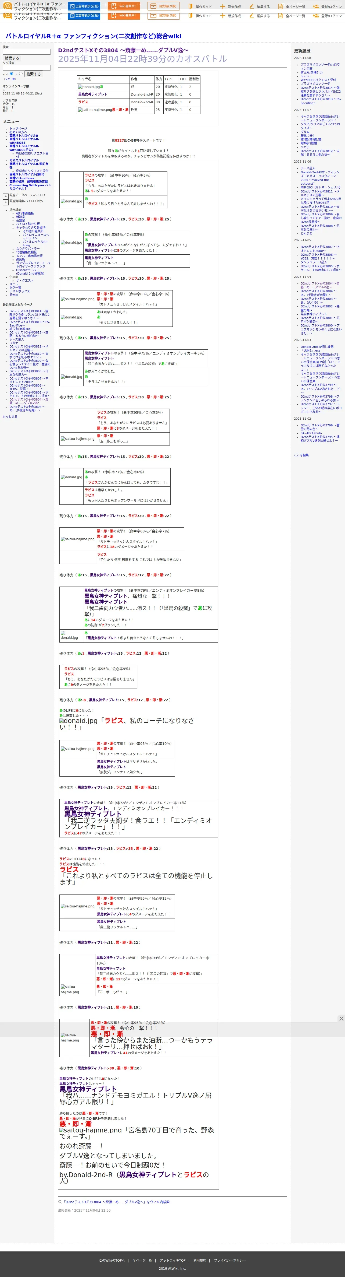Open メンバー専用掲示板 link
345x1277 pixels.
29,256
